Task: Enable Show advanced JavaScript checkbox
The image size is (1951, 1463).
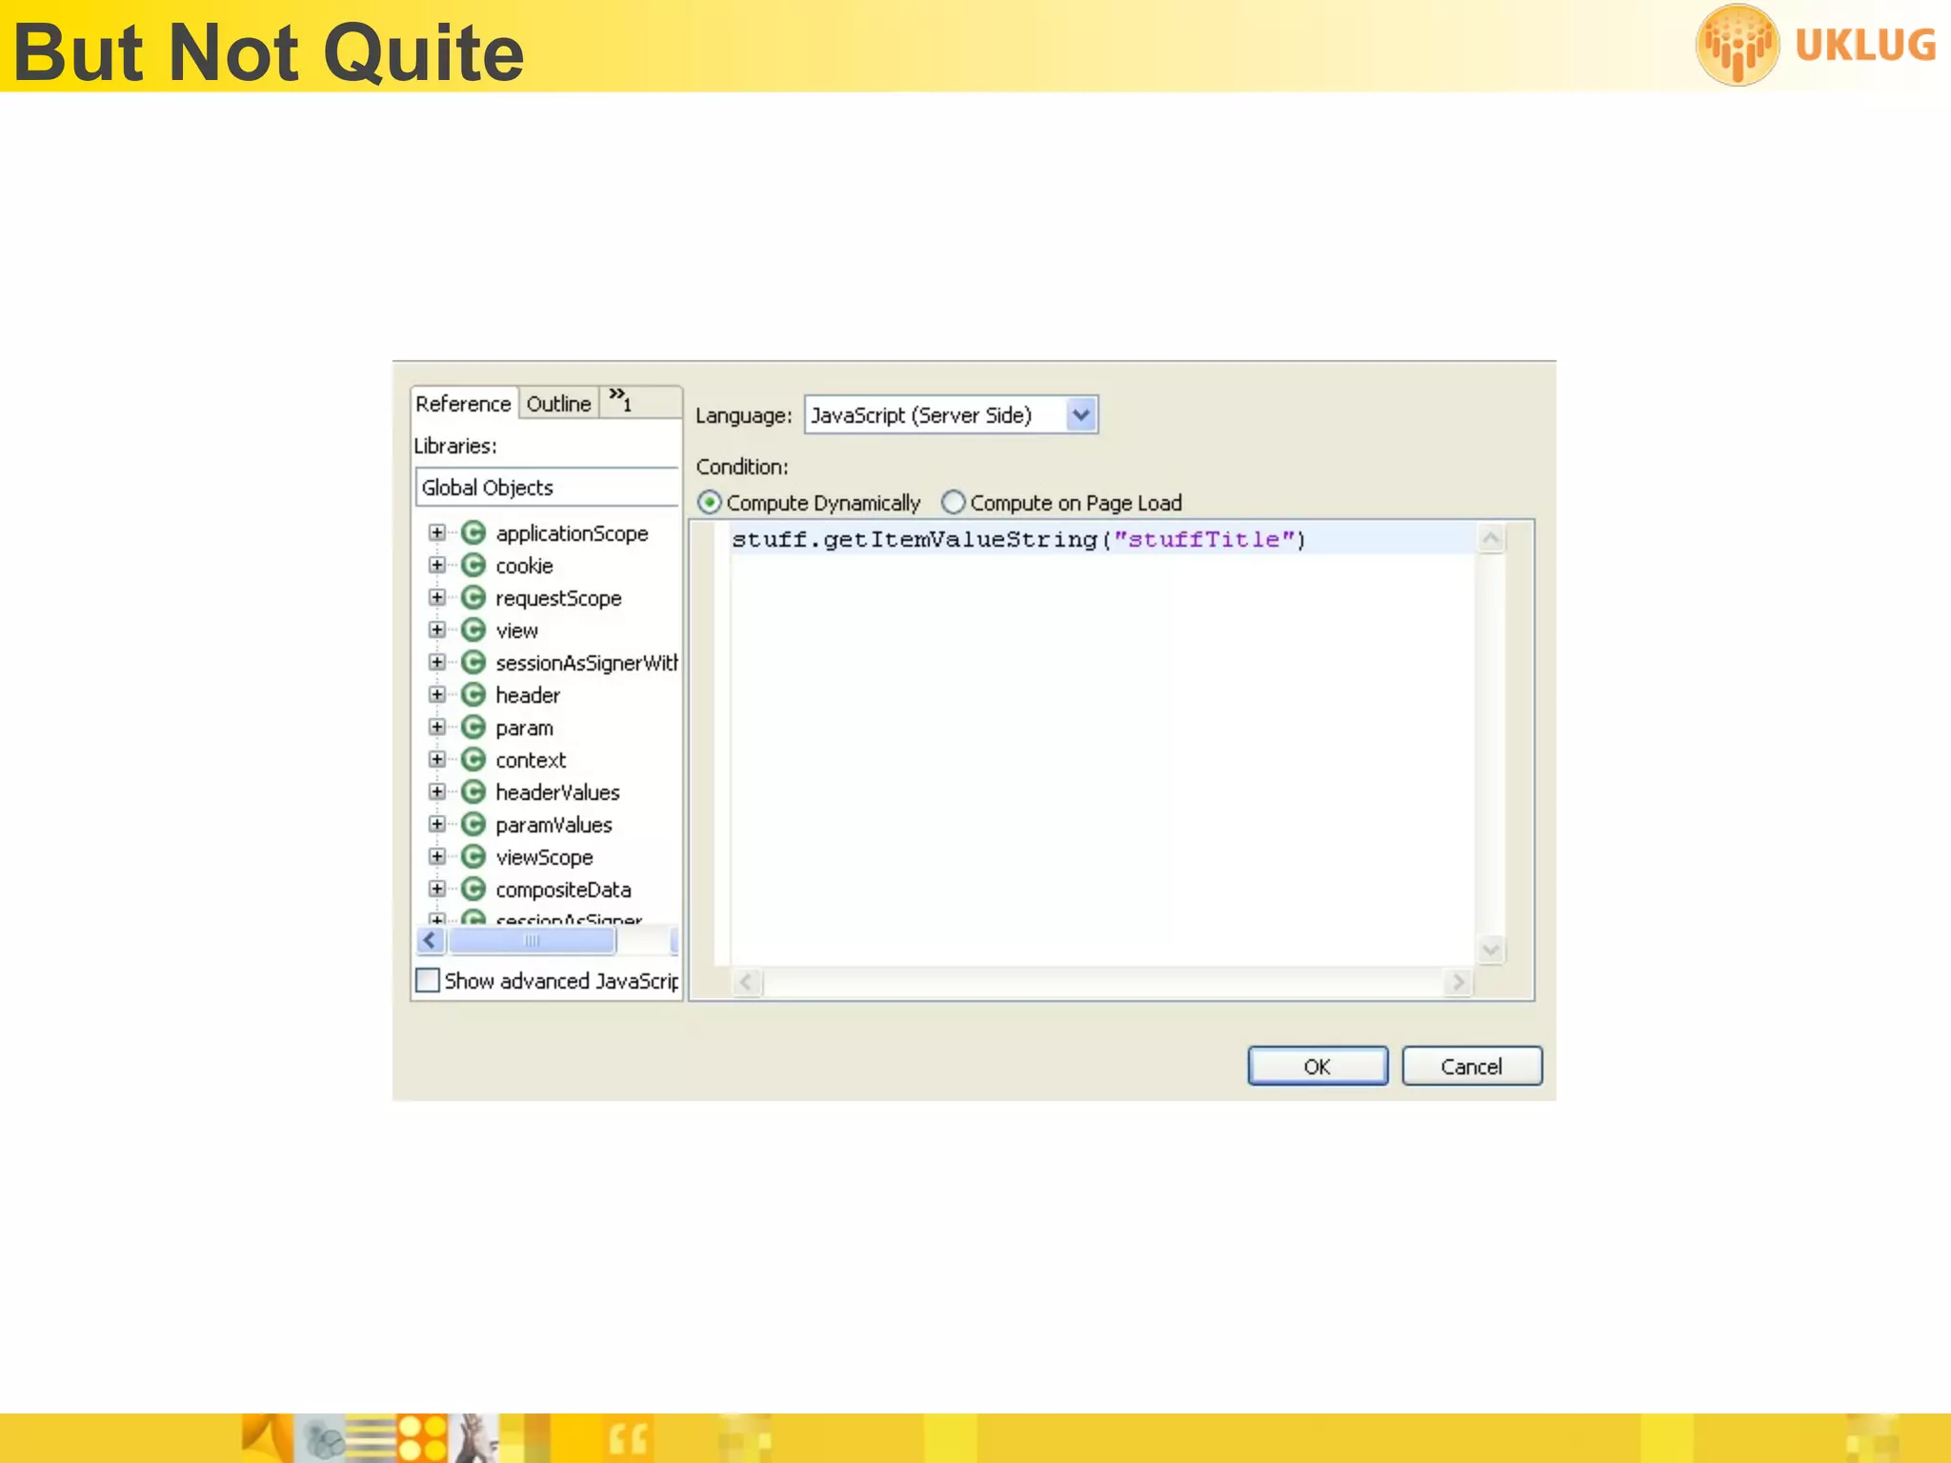Action: pyautogui.click(x=429, y=980)
